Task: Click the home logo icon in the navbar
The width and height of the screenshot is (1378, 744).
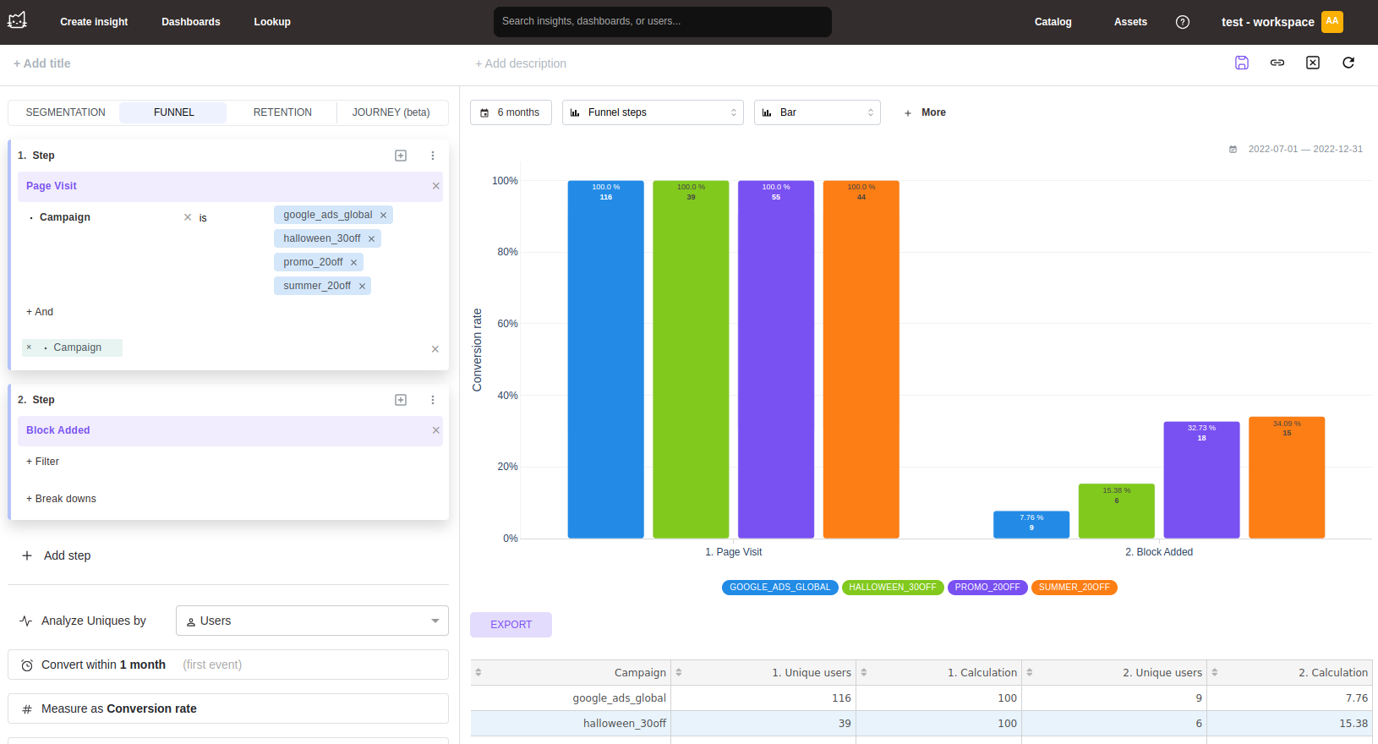Action: click(x=18, y=21)
